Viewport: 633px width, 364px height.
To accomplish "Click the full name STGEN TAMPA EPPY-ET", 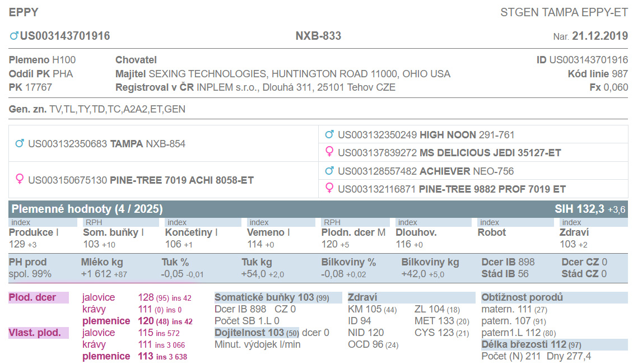I will (x=564, y=12).
